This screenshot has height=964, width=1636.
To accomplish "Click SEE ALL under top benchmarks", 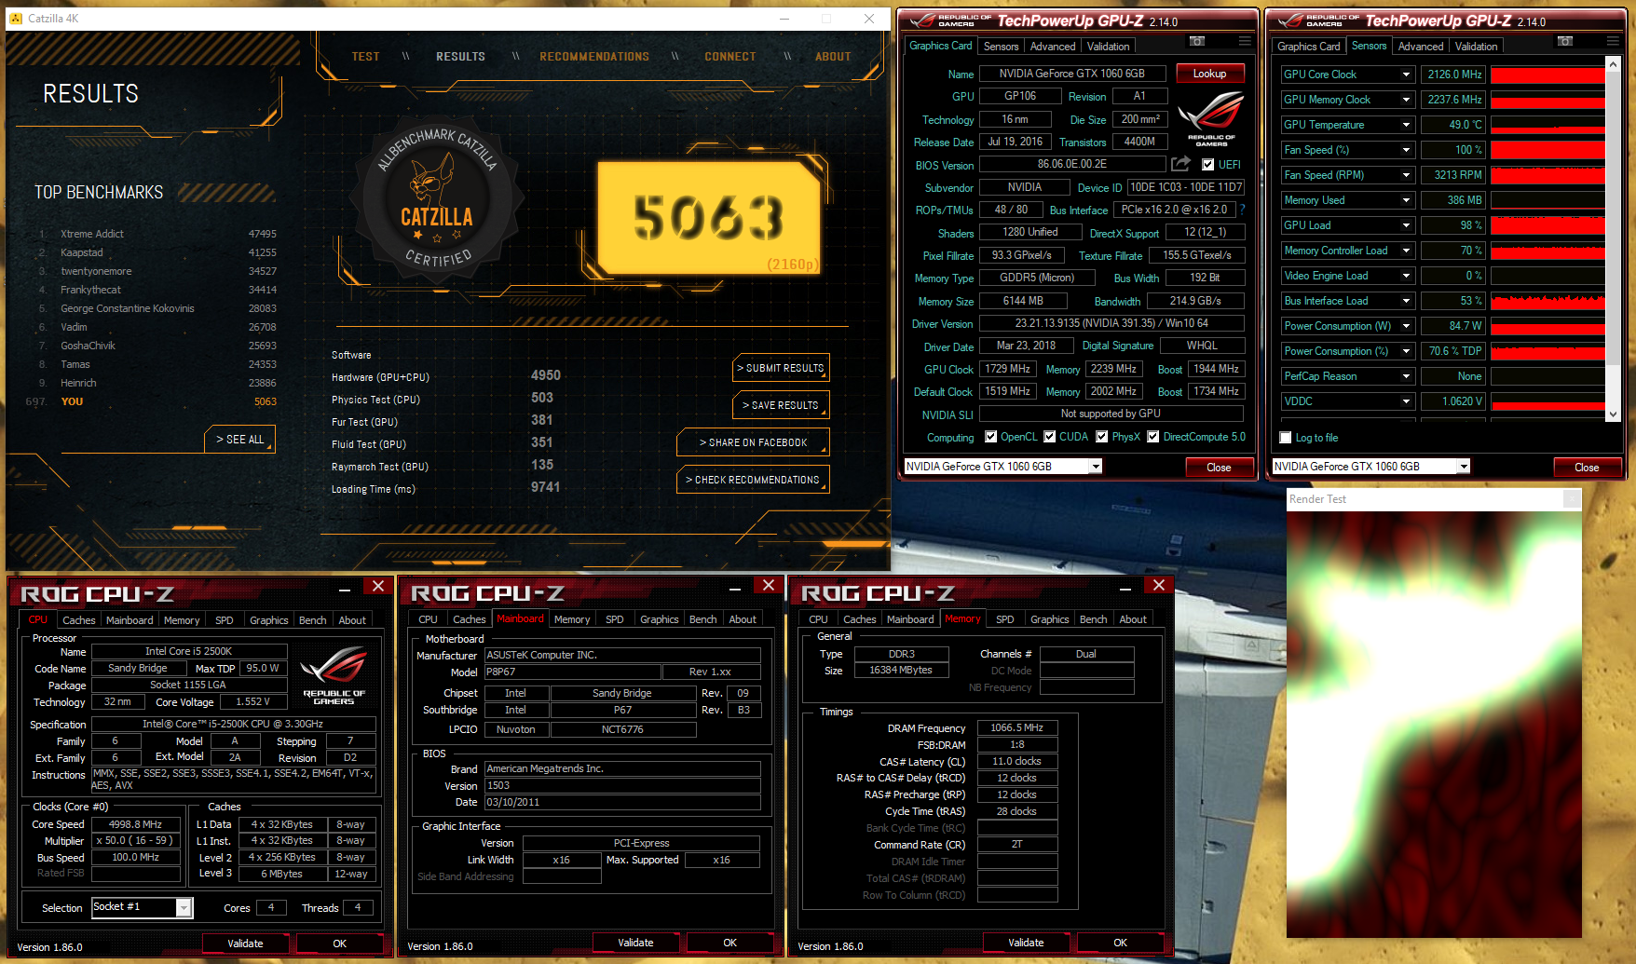I will tap(239, 439).
